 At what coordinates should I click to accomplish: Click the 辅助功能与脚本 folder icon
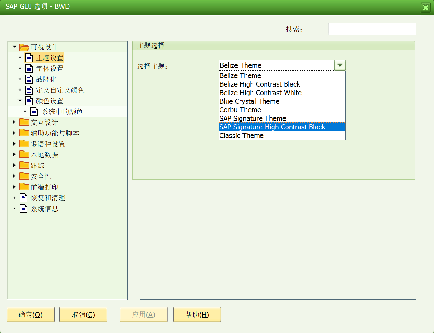pos(24,133)
